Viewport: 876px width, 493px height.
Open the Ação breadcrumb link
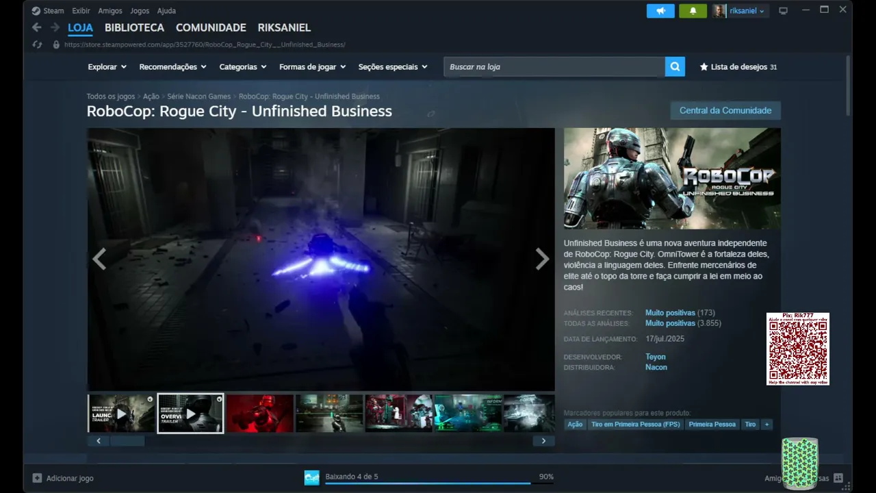pos(151,97)
